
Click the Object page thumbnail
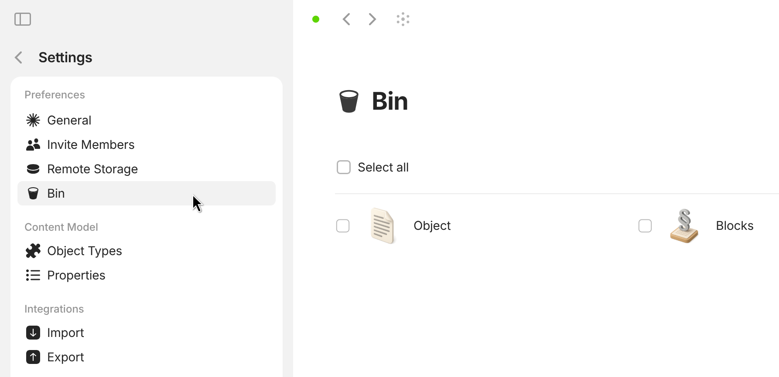[x=383, y=226]
